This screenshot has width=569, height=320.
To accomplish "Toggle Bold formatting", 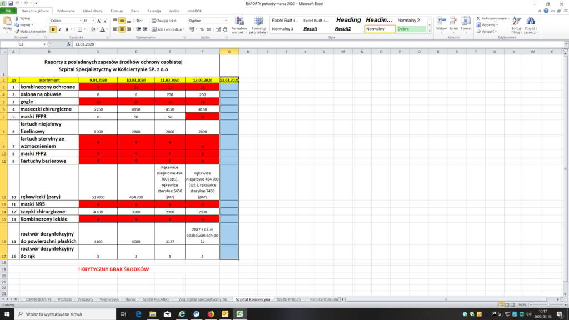I will coord(53,29).
